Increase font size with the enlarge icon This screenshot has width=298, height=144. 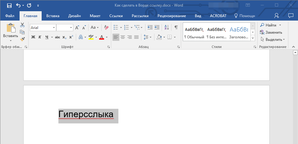(78, 27)
